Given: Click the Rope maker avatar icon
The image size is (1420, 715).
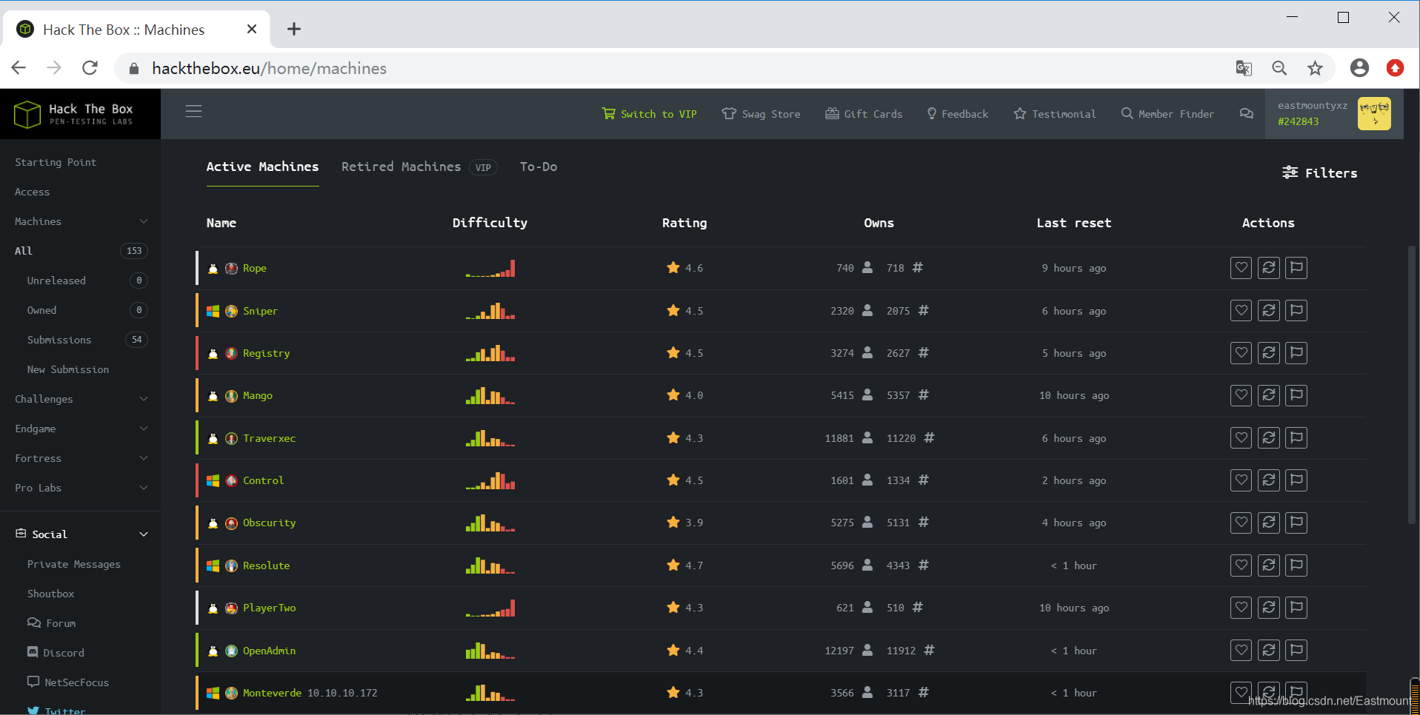Looking at the screenshot, I should 231,268.
